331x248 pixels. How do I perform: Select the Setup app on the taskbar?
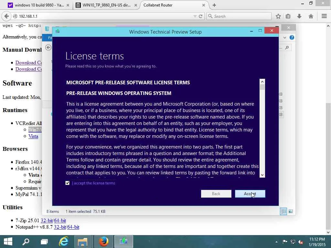pos(124,242)
